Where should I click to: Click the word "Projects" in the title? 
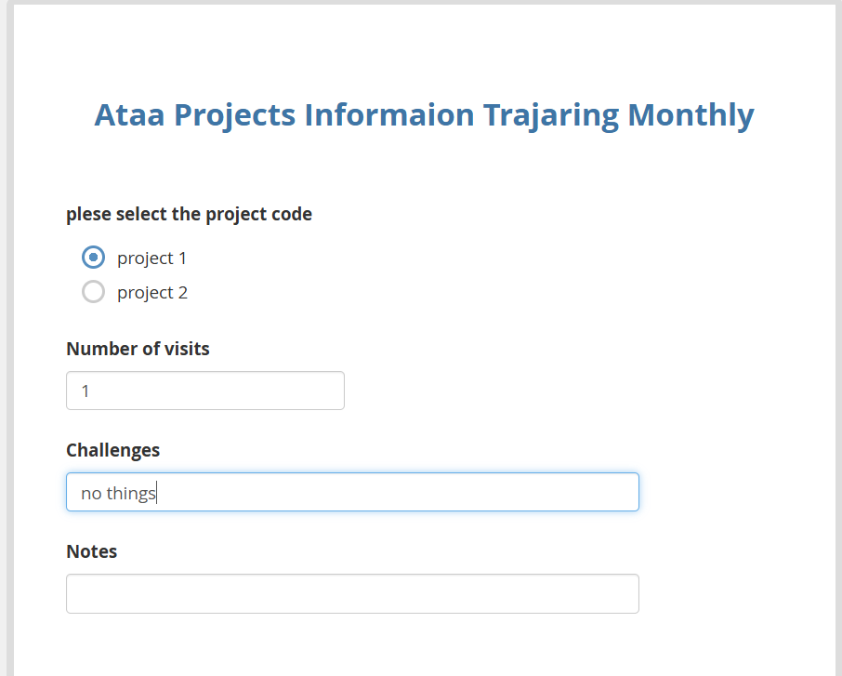point(235,115)
